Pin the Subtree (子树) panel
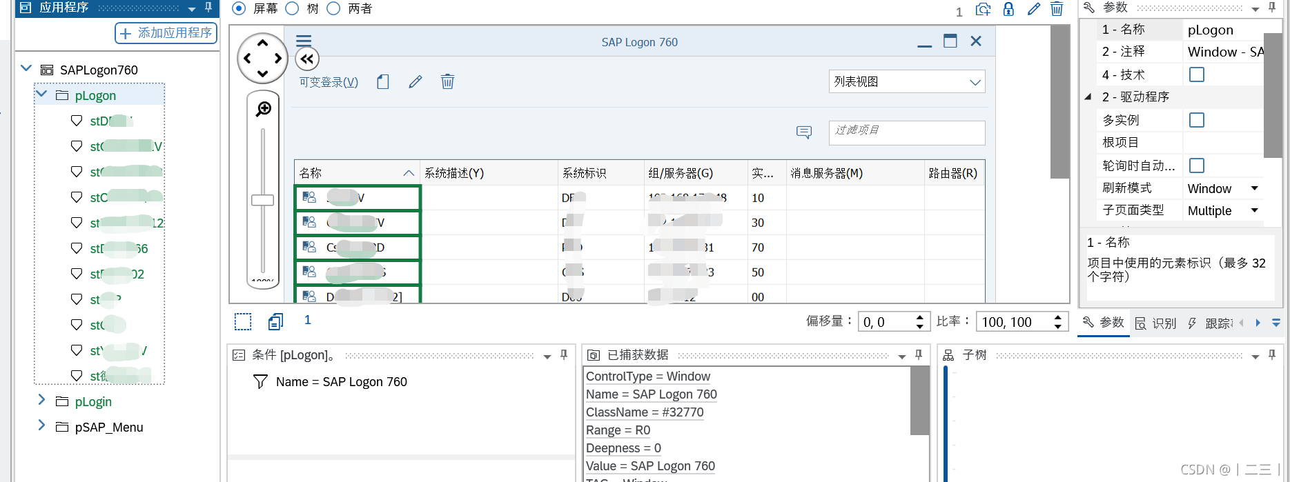The width and height of the screenshot is (1290, 482). click(x=1272, y=354)
